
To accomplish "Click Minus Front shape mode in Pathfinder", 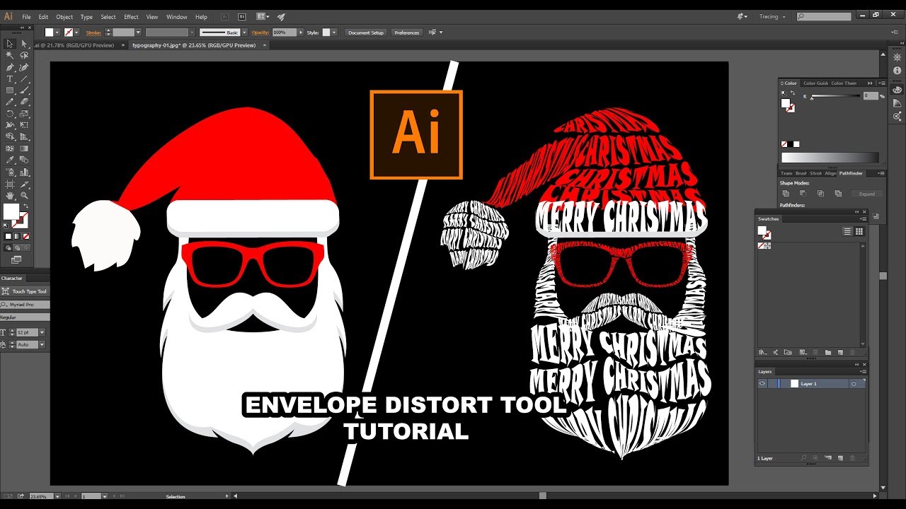I will point(803,193).
